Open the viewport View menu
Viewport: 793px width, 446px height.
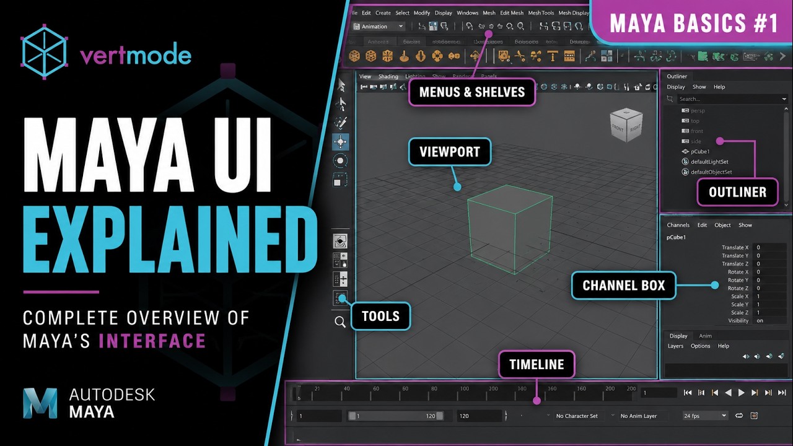366,77
